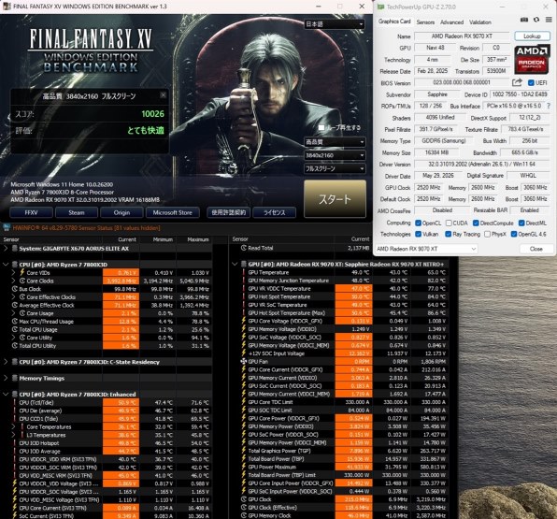
Task: Click the GPU-Z screenshot camera icon
Action: pyautogui.click(x=524, y=20)
